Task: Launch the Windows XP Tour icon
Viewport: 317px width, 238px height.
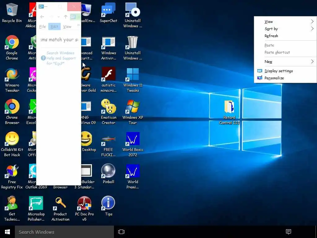Action: [x=132, y=112]
